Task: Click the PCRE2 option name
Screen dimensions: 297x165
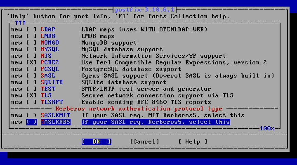Action: pos(50,63)
